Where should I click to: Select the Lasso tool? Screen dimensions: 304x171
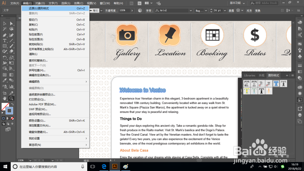12,29
